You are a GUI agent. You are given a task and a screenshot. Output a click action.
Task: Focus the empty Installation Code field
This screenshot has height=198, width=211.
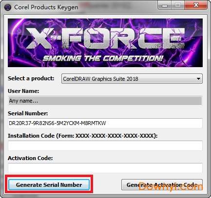(x=105, y=145)
